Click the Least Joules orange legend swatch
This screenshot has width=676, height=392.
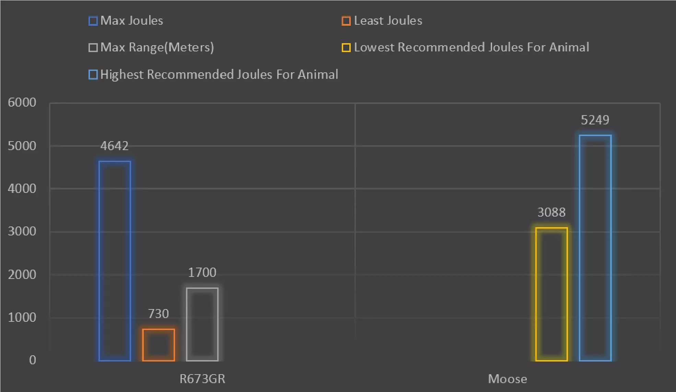pos(346,21)
